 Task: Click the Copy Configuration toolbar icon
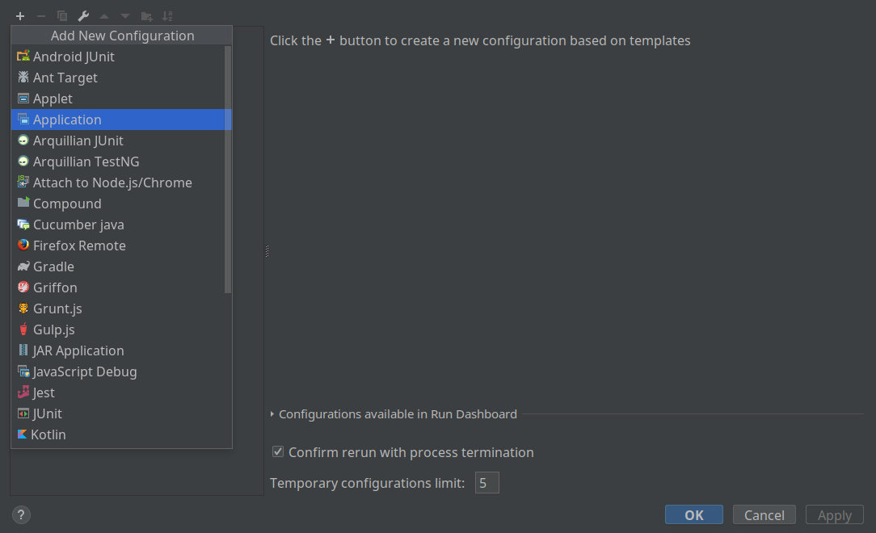(62, 16)
